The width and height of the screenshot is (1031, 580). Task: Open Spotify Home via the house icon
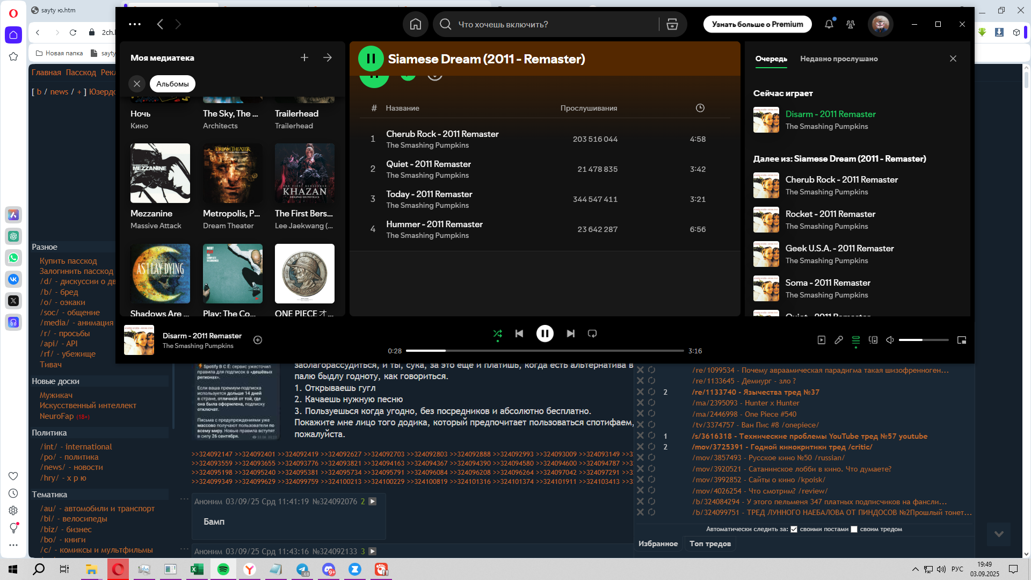415,24
